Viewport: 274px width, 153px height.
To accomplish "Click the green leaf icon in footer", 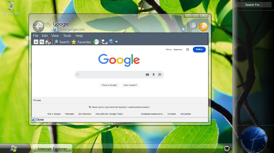I will click(90, 107).
